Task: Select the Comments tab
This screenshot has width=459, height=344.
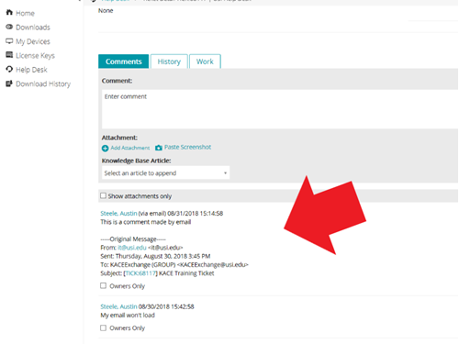Action: [124, 61]
